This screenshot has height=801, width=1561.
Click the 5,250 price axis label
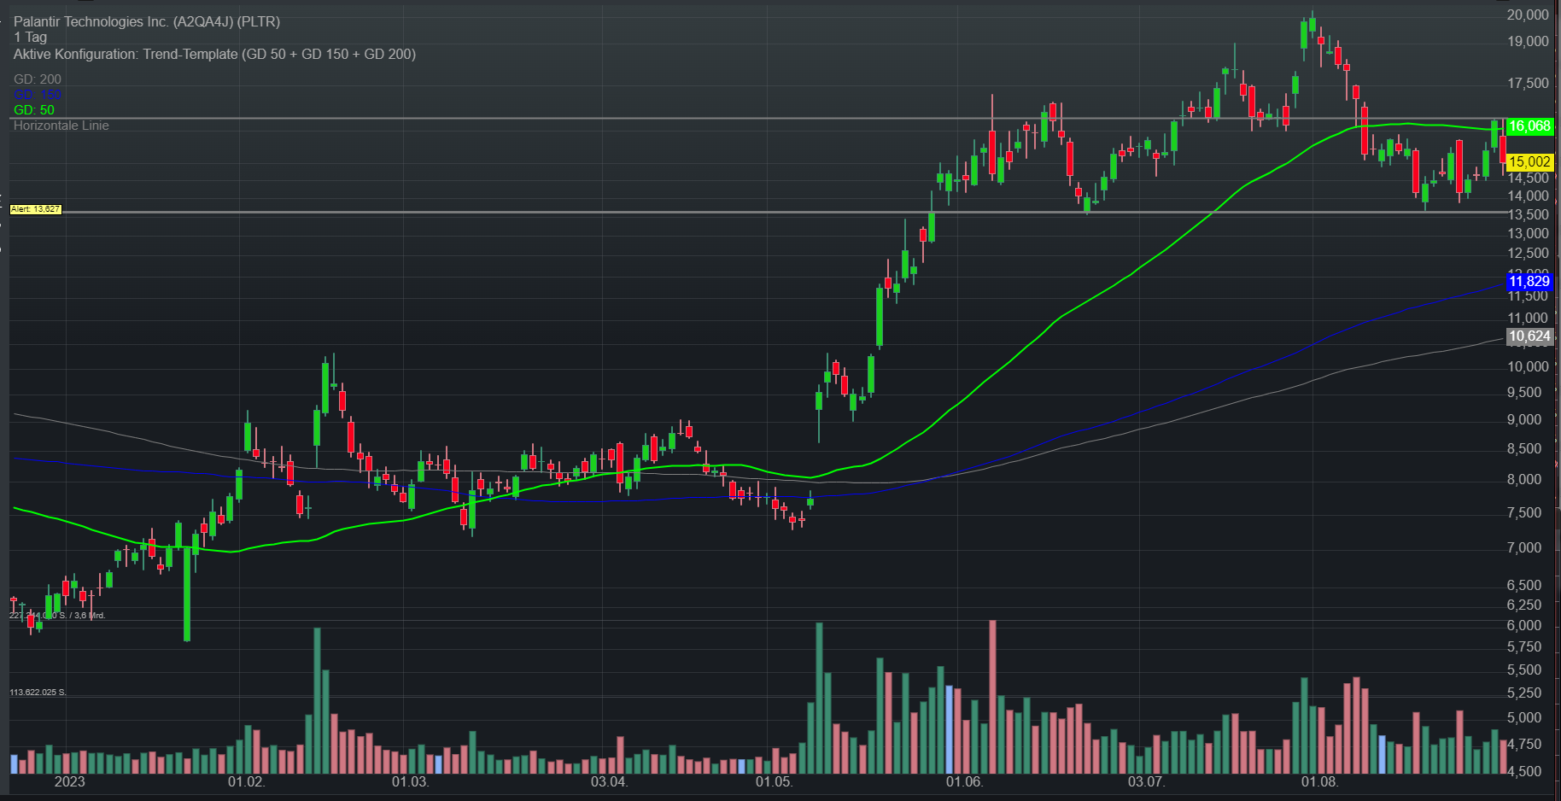pyautogui.click(x=1524, y=693)
